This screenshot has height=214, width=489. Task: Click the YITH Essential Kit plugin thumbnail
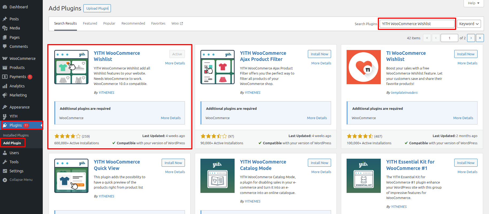[x=364, y=176]
